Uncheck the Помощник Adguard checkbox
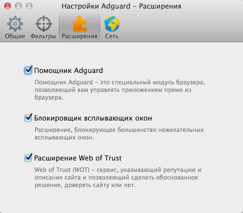Screen dimensions: 243x213 coord(28,70)
